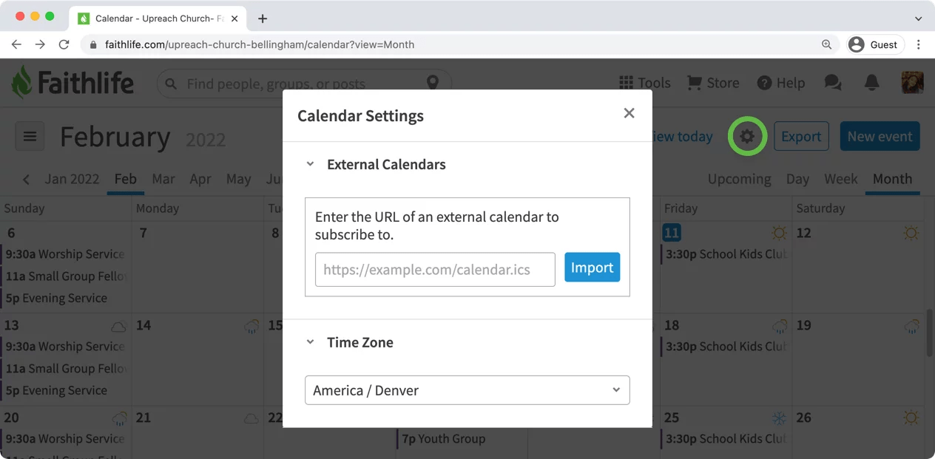Open the calendar settings gear

(747, 137)
